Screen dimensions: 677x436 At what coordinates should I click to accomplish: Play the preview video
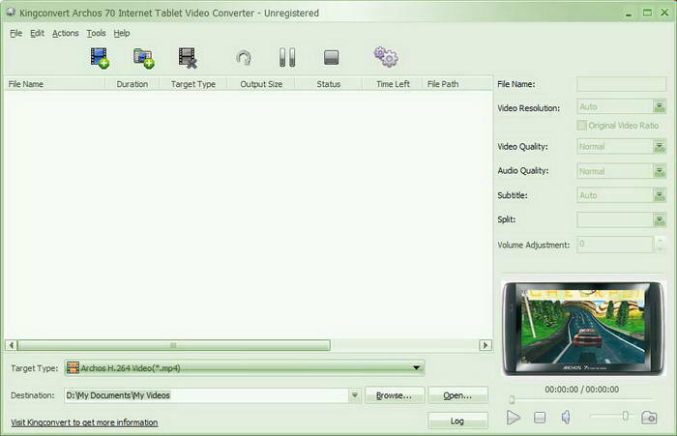tap(514, 418)
